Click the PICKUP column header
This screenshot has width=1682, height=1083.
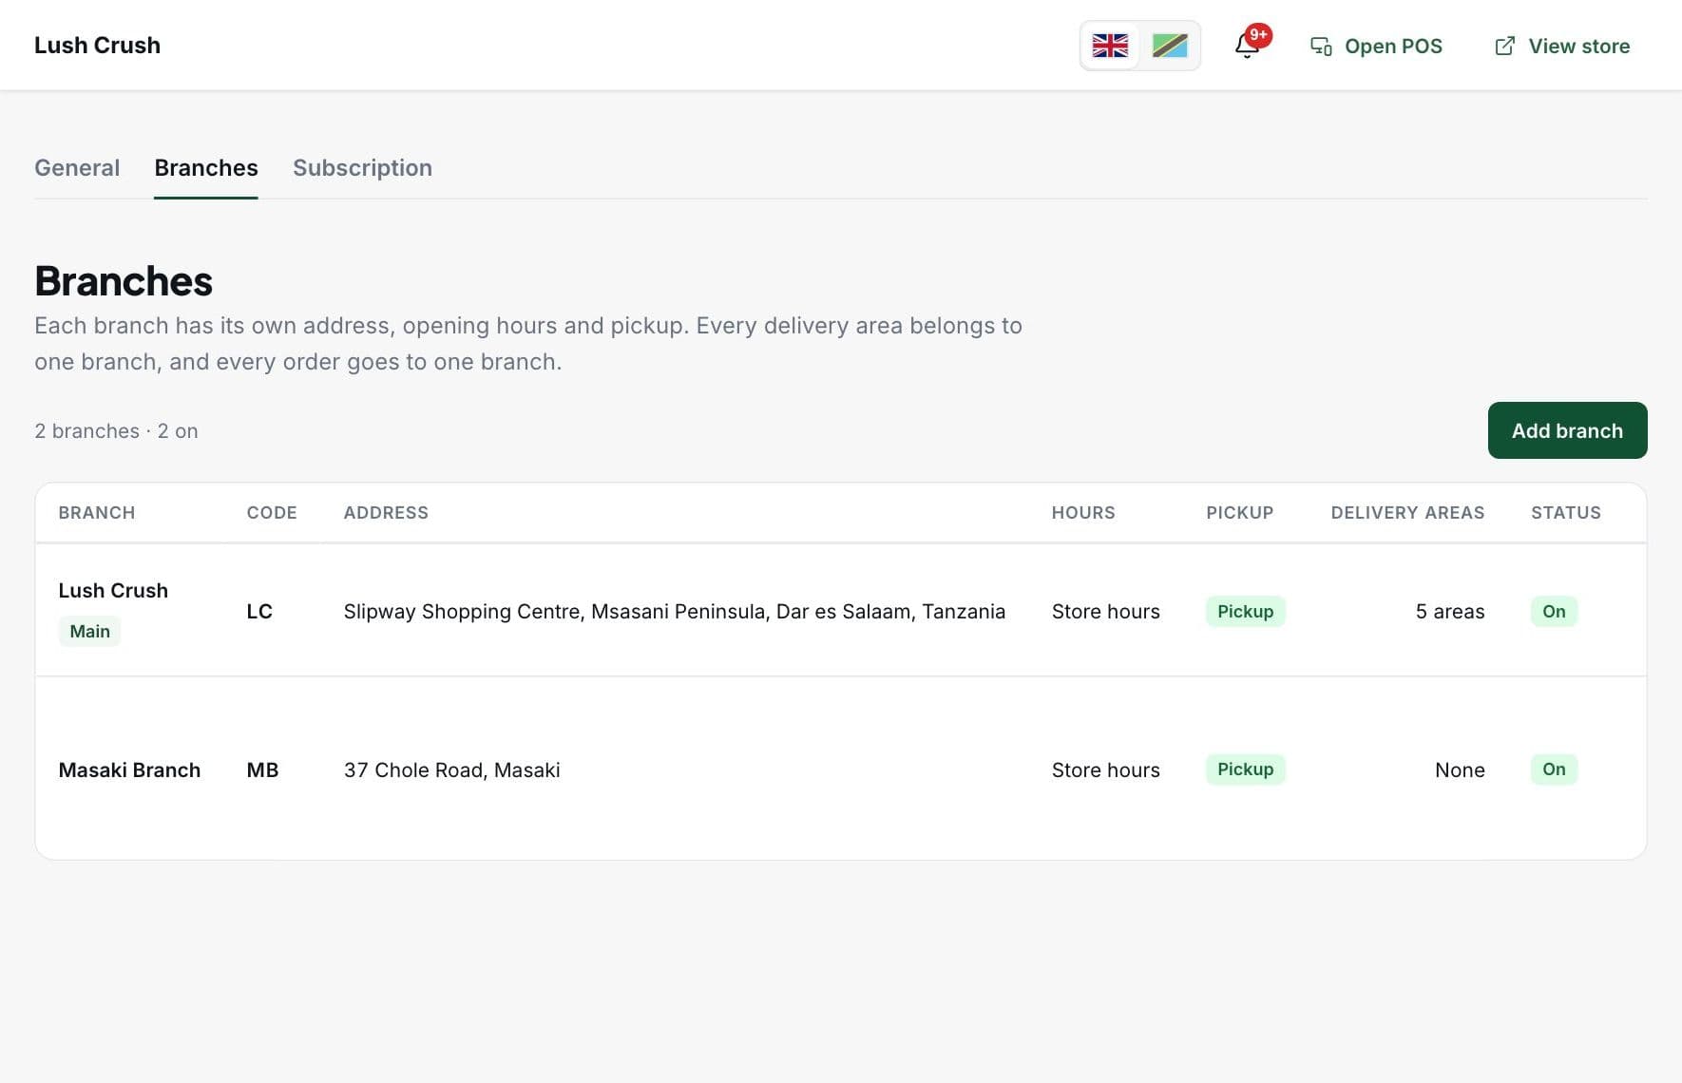[x=1239, y=513]
